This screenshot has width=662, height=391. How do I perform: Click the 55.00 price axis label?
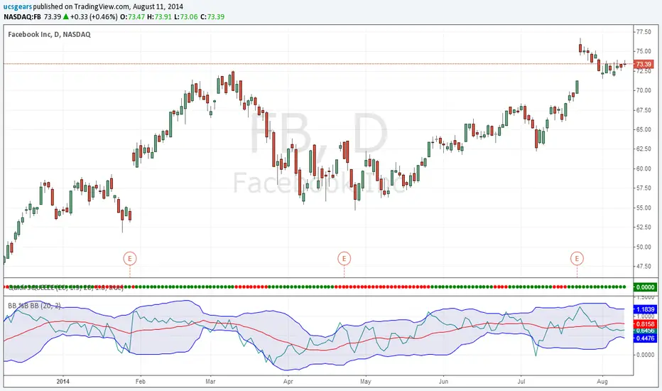click(644, 208)
